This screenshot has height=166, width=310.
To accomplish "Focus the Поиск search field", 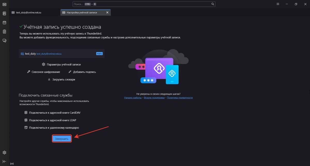I will pos(142,4).
